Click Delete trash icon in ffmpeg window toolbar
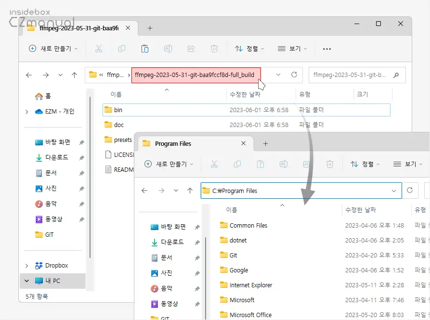Viewport: 430px width, 320px height. click(x=214, y=49)
